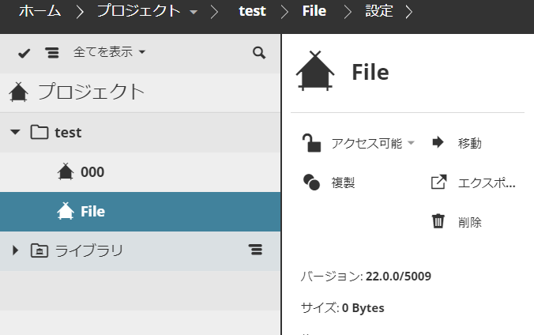Open the ライブラリ row menu icon
The height and width of the screenshot is (335, 534).
point(255,250)
